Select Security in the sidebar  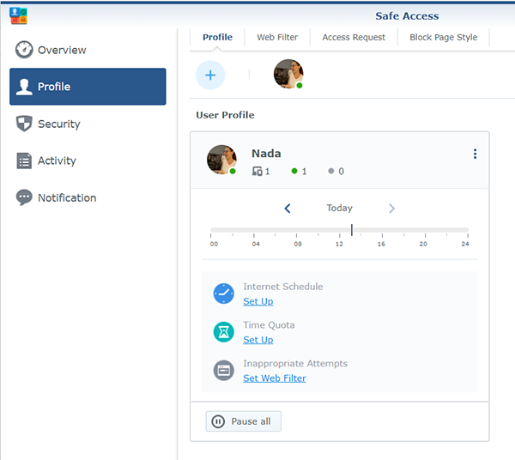[x=58, y=124]
